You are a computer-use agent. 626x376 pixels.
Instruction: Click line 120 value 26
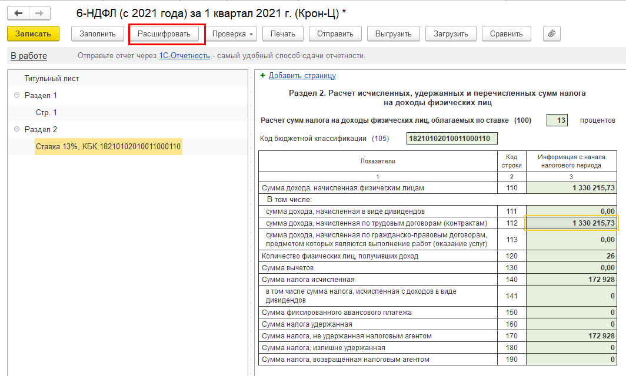click(571, 256)
